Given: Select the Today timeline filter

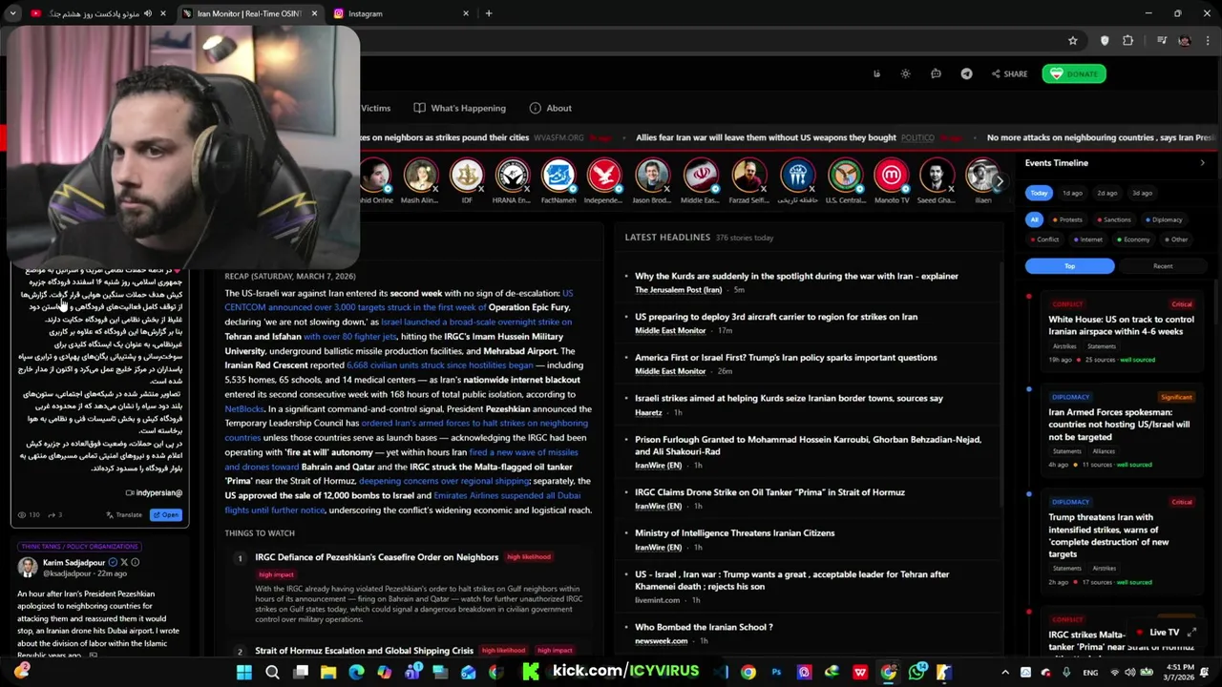Looking at the screenshot, I should pyautogui.click(x=1039, y=193).
